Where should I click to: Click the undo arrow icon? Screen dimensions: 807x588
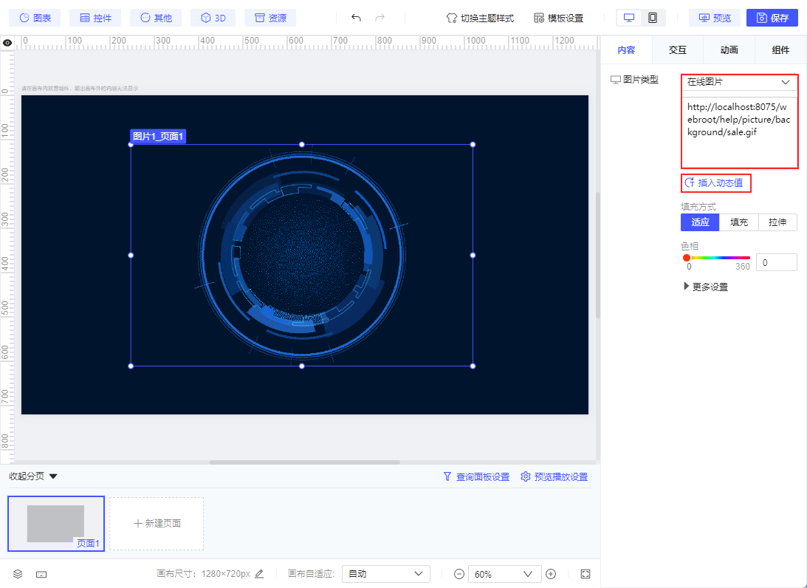point(356,18)
